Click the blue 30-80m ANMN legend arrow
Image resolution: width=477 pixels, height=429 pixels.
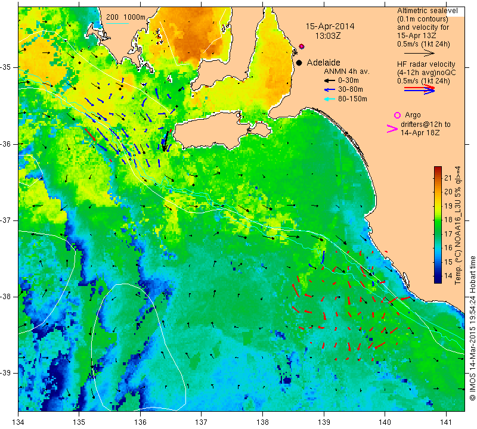tap(330, 90)
